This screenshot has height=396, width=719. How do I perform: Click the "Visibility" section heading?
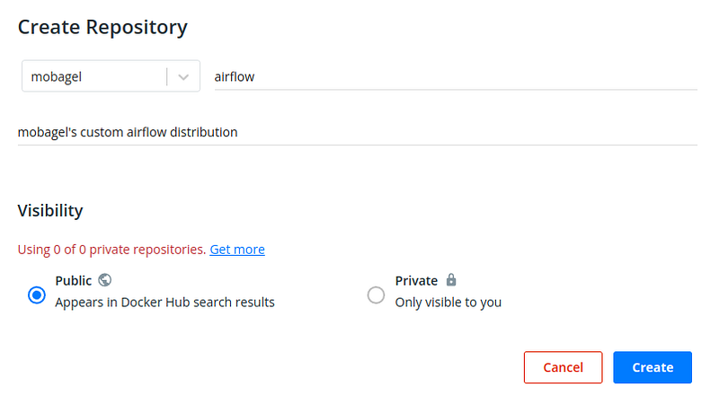coord(50,211)
